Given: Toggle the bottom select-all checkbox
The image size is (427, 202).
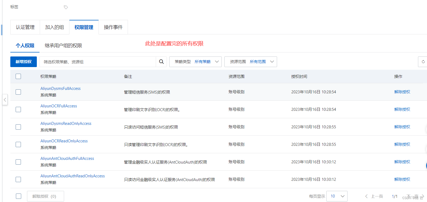Looking at the screenshot, I should click(19, 196).
